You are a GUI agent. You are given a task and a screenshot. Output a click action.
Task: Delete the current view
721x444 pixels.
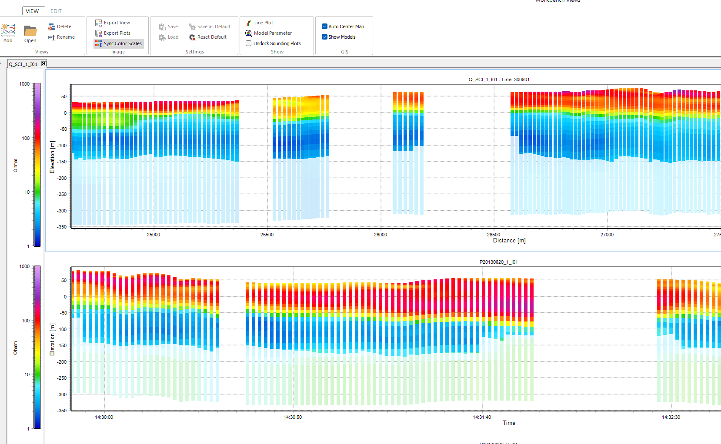tap(60, 27)
